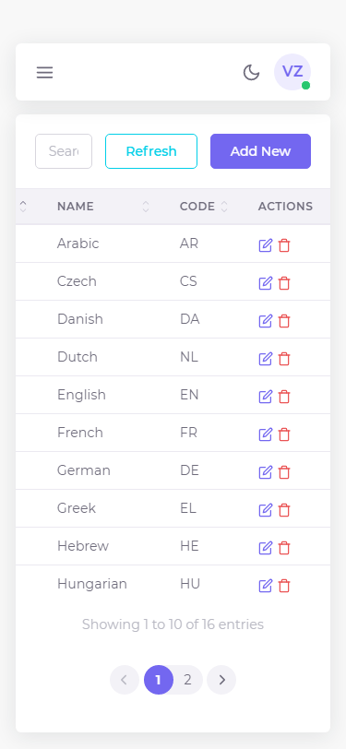346x749 pixels.
Task: Toggle sorting on the first unlabeled column
Action: (x=23, y=207)
